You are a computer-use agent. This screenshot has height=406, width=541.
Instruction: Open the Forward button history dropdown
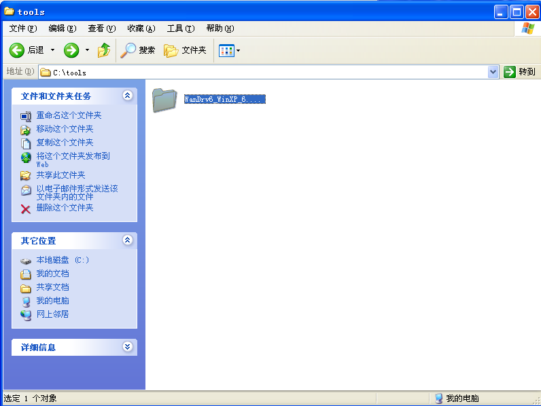coord(87,50)
